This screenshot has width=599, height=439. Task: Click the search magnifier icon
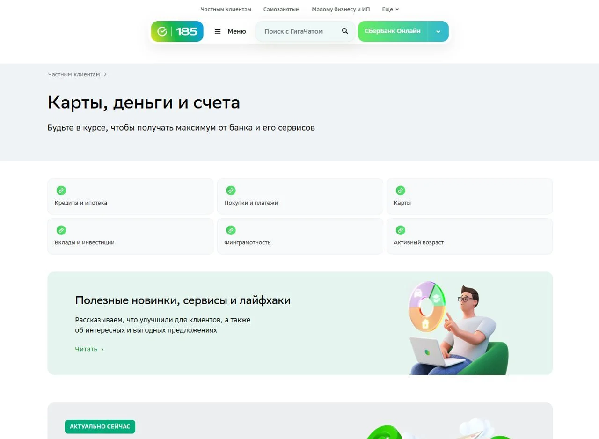point(345,31)
